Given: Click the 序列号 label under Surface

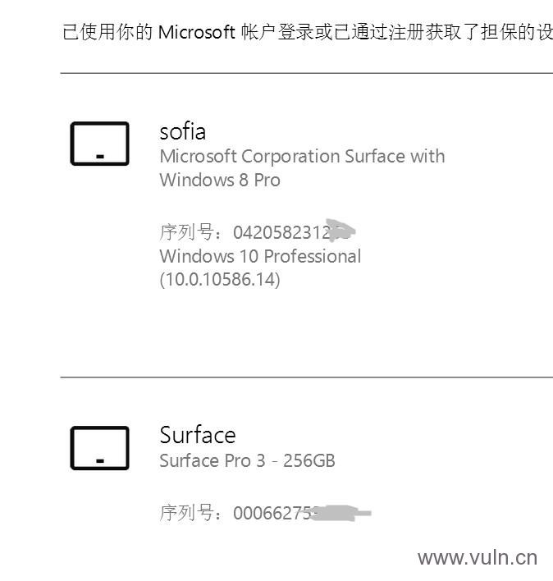Looking at the screenshot, I should click(x=187, y=513).
